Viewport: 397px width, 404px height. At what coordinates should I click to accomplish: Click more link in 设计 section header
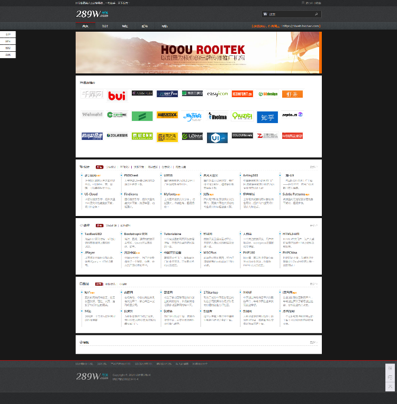(313, 167)
